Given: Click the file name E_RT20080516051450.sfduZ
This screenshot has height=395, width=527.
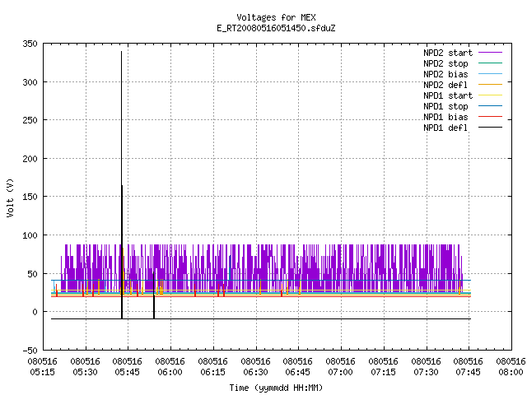Looking at the screenshot, I should click(x=276, y=28).
